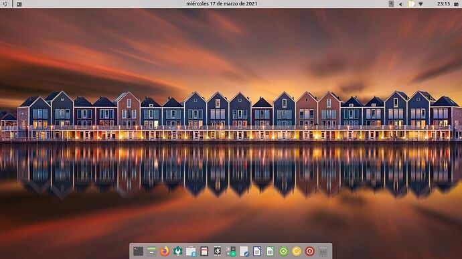Open the user indicator tray icon
Viewport: 462px width, 259px height.
(x=391, y=4)
